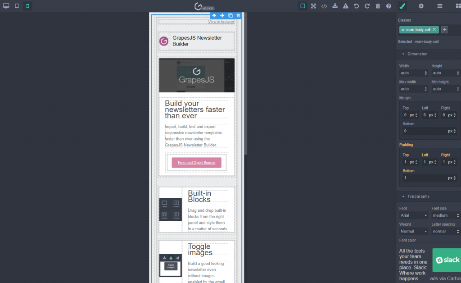Select the Built-in Blocks thumbnail image
461x283 pixels.
tap(170, 210)
